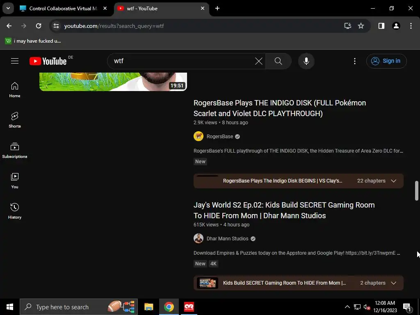Click the Windows taskbar search box
This screenshot has height=315, width=420.
tap(79, 307)
